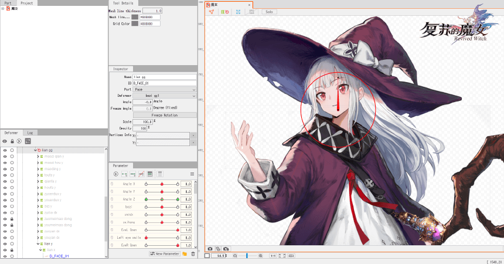Click the add three keys icon in Parameter toolbar
504x264 pixels.
(x=133, y=174)
